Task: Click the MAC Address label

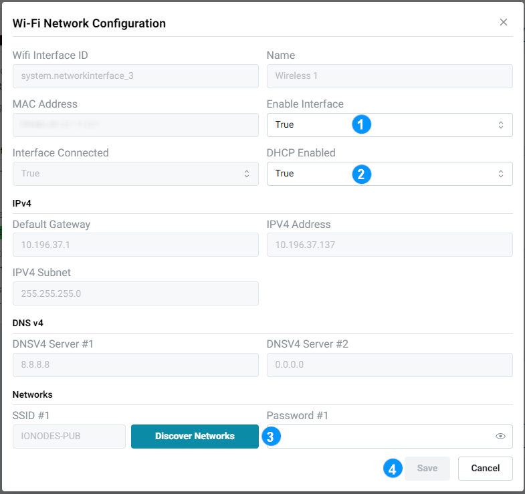Action: pyautogui.click(x=45, y=104)
